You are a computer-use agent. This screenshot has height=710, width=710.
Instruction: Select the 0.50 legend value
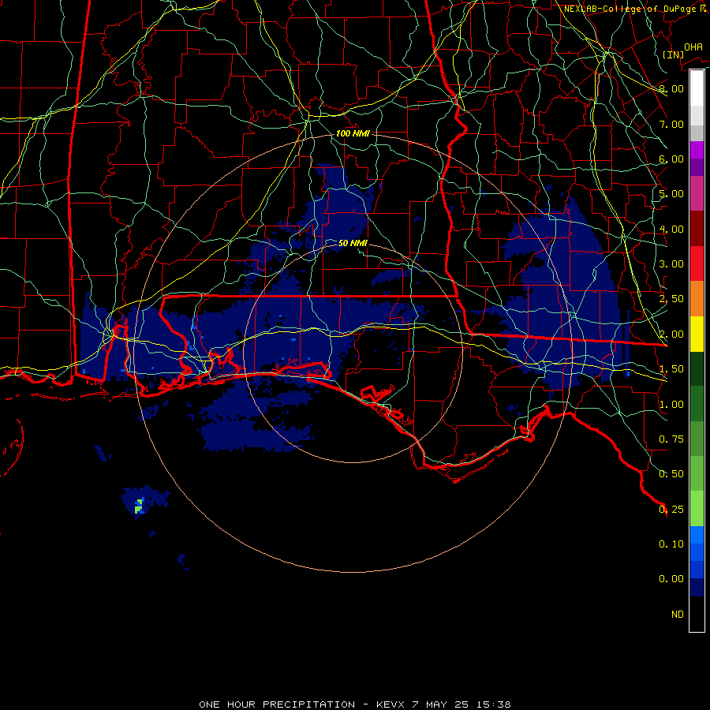[671, 474]
